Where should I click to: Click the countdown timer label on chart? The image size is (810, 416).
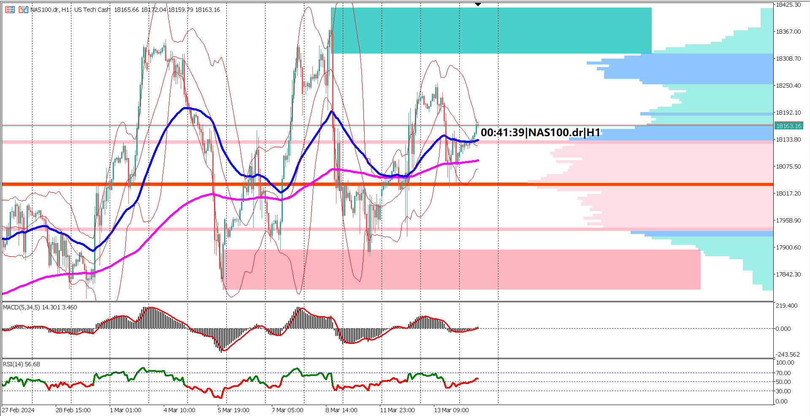pos(540,132)
